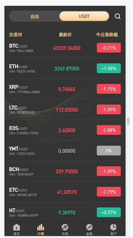Open the 资产 assets pie icon

pyautogui.click(x=113, y=227)
